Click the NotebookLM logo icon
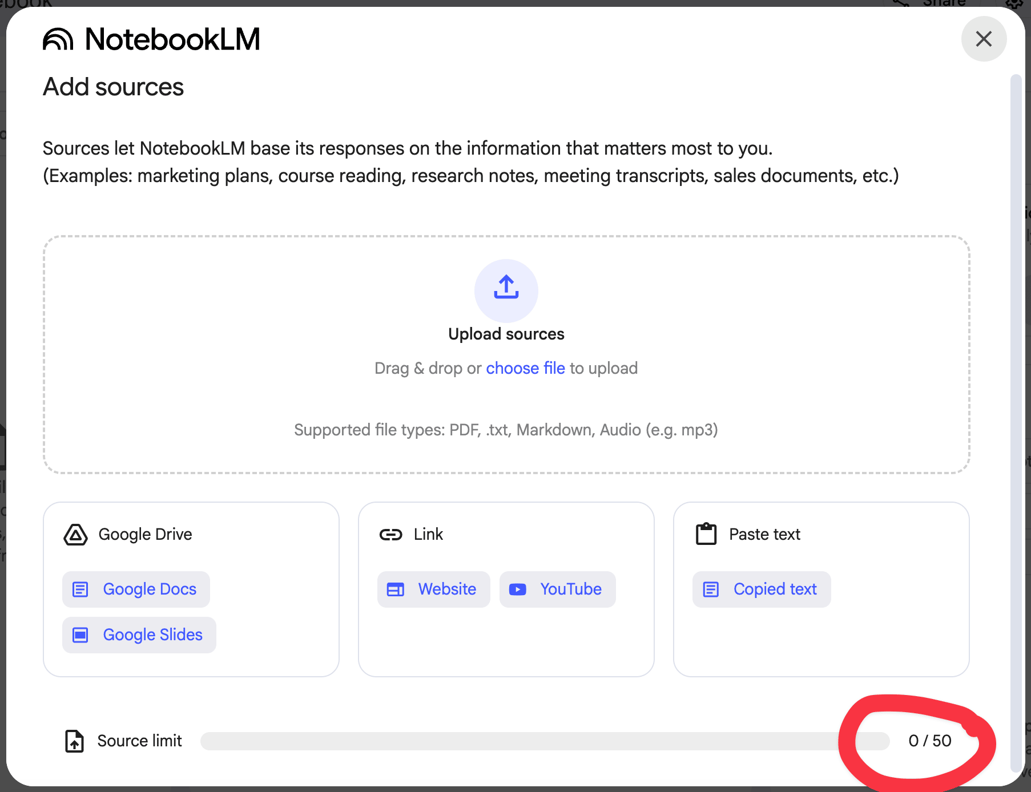Image resolution: width=1031 pixels, height=792 pixels. 58,39
